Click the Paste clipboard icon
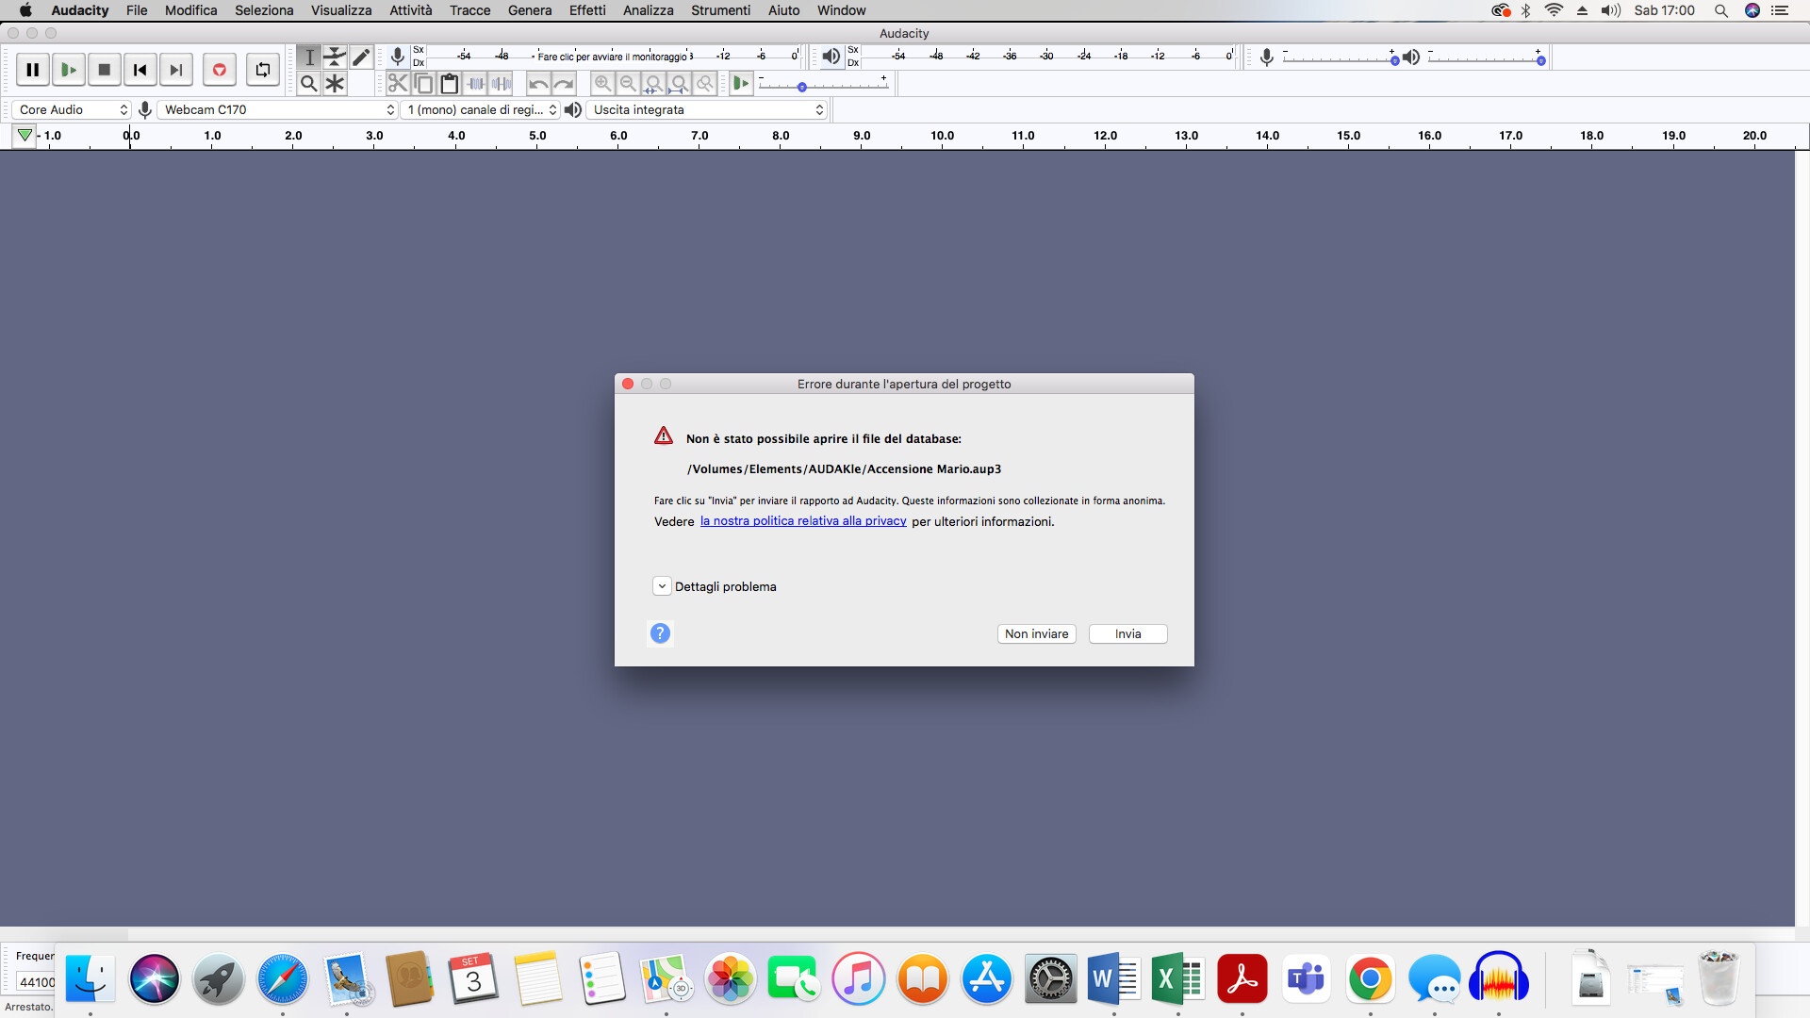The width and height of the screenshot is (1810, 1018). pyautogui.click(x=450, y=84)
